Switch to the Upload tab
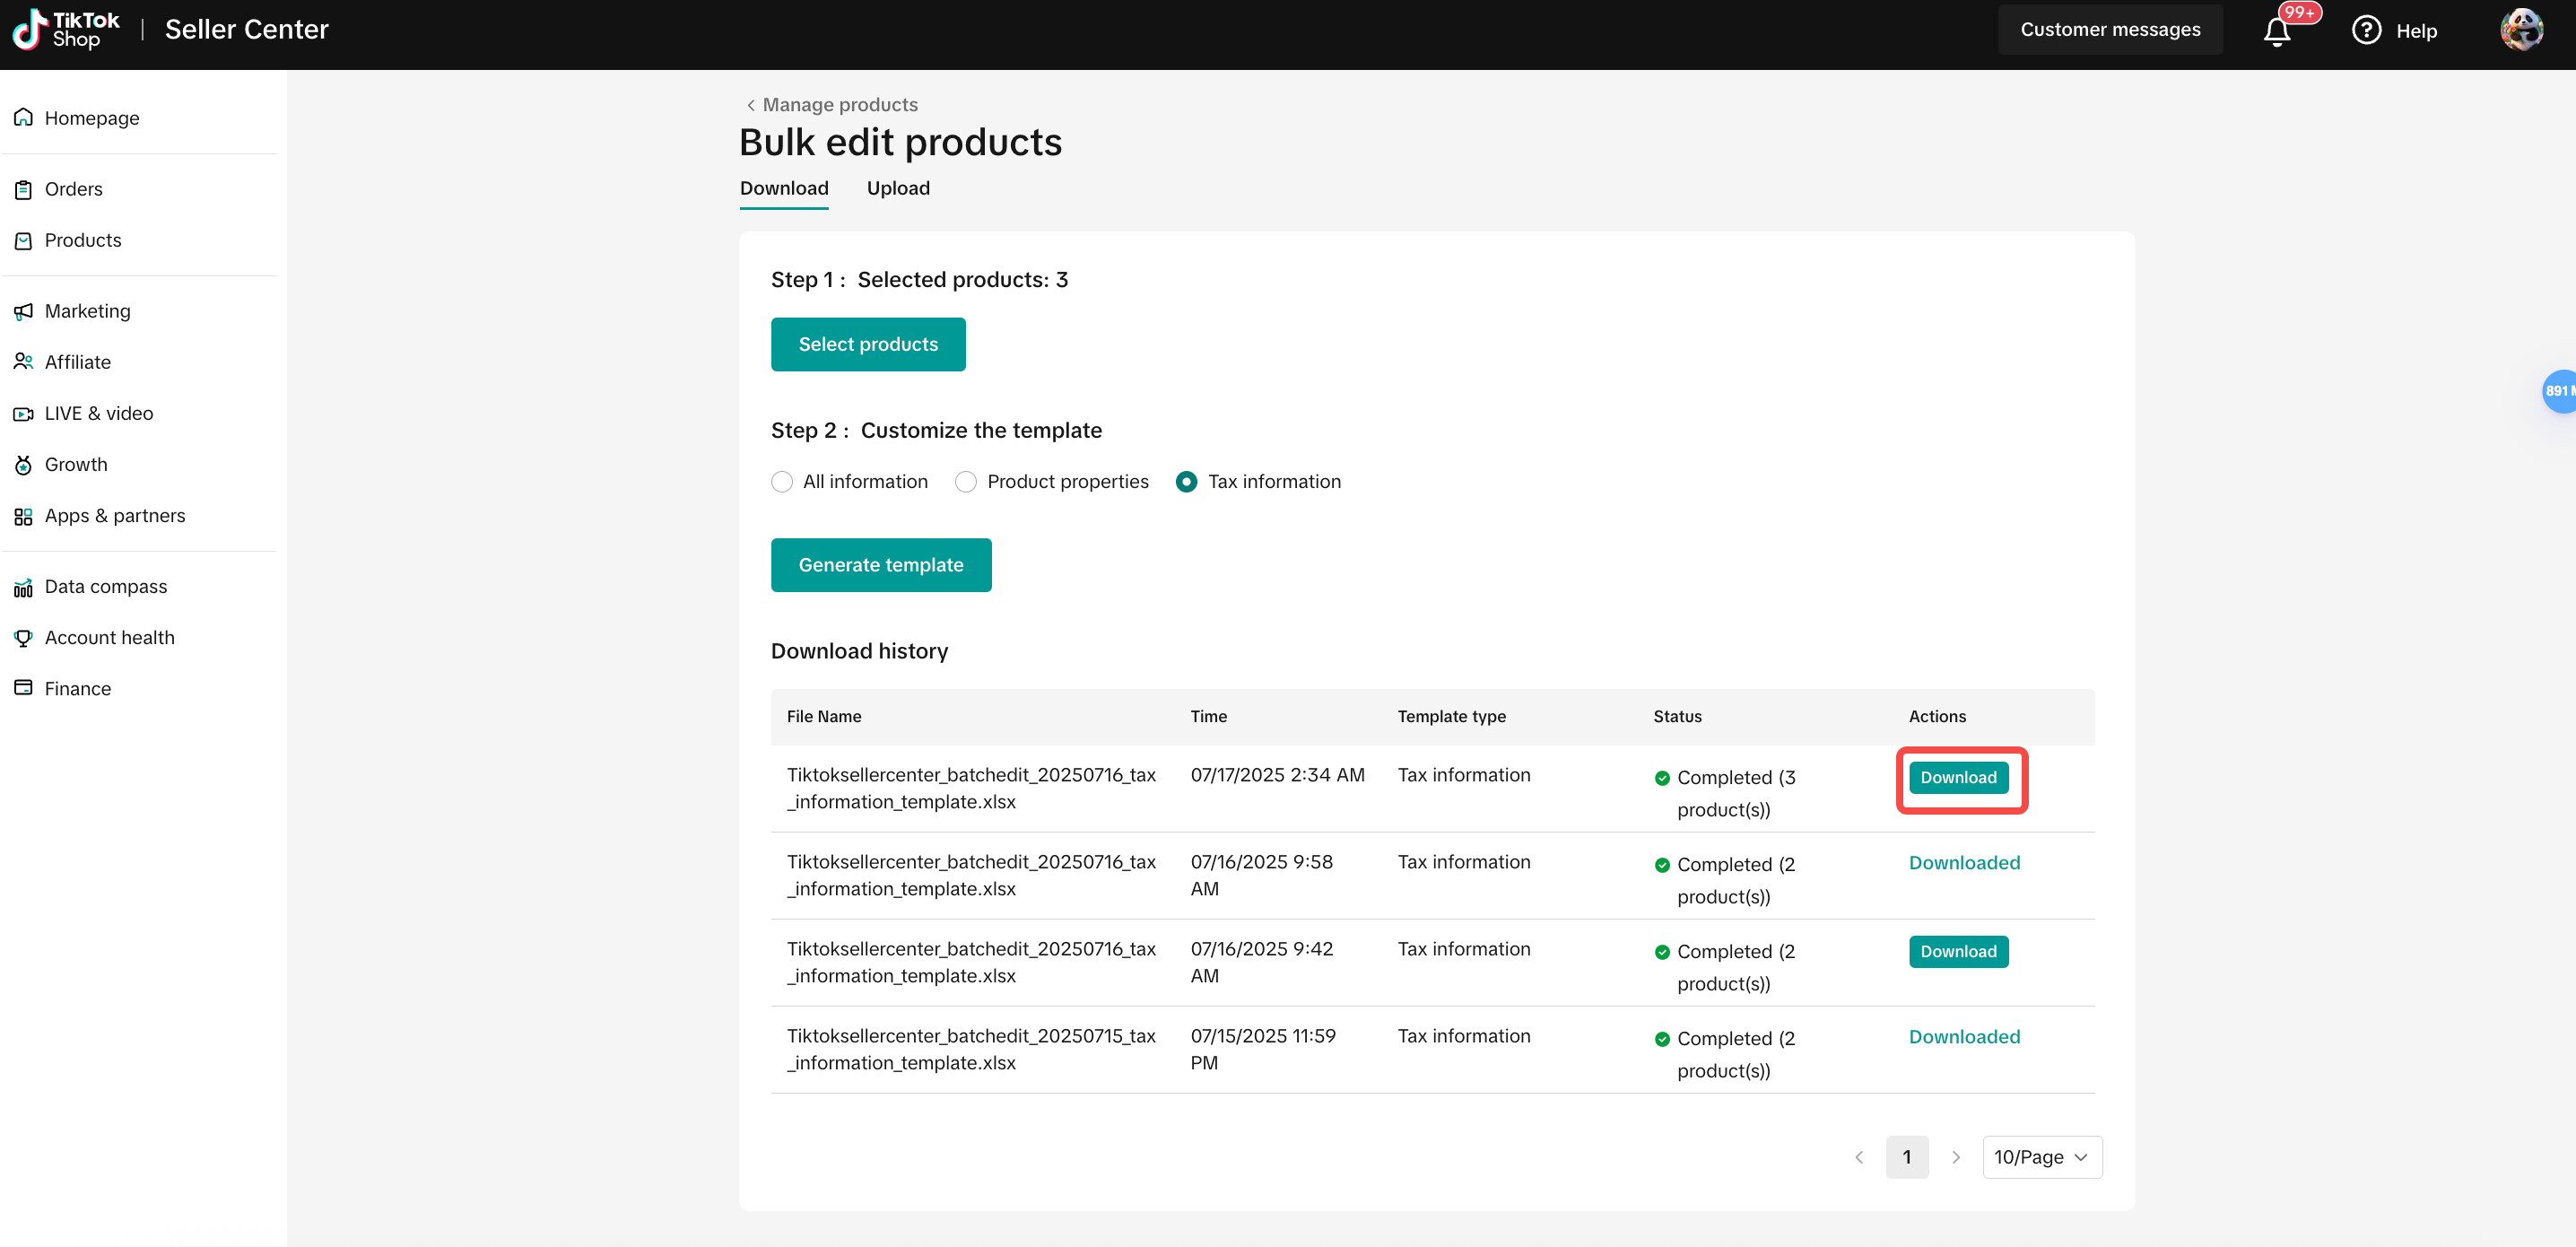Screen dimensions: 2576x1247 898,188
